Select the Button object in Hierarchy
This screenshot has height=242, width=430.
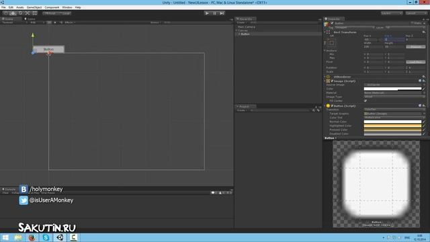click(245, 34)
